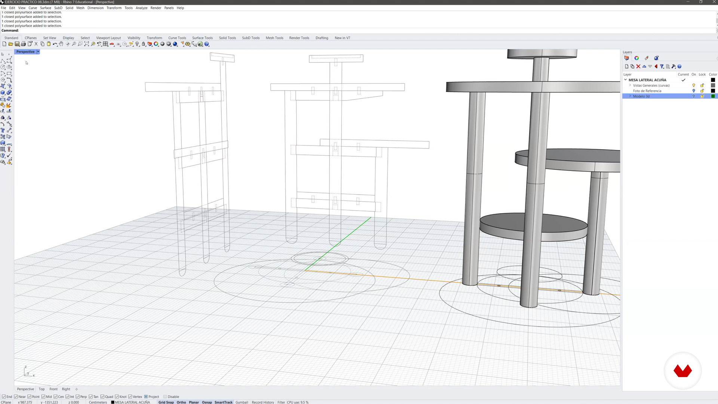
Task: Add a new viewport tab with plus icon
Action: coord(76,389)
